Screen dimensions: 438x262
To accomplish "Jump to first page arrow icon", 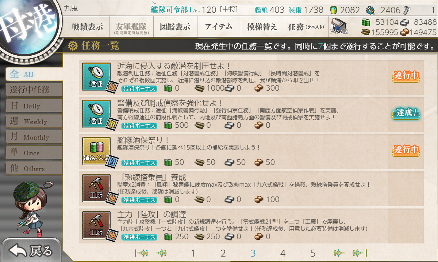I will pos(142,253).
